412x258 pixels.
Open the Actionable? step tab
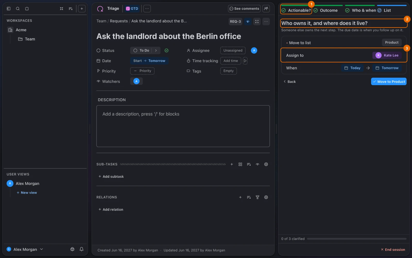point(296,10)
